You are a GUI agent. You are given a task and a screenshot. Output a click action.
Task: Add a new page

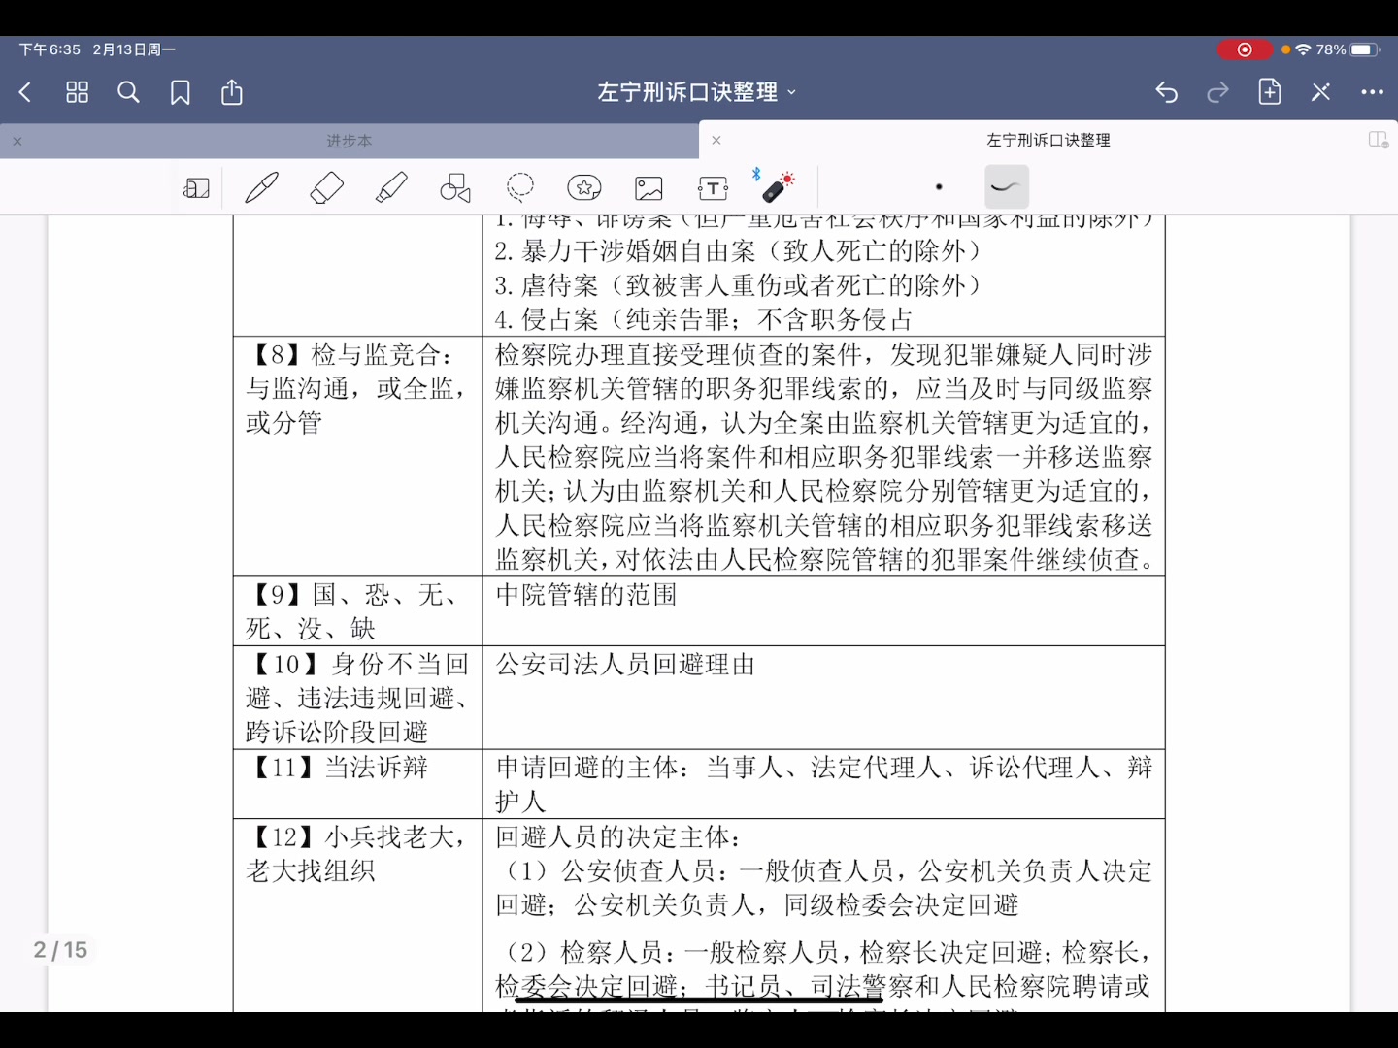click(x=1270, y=92)
